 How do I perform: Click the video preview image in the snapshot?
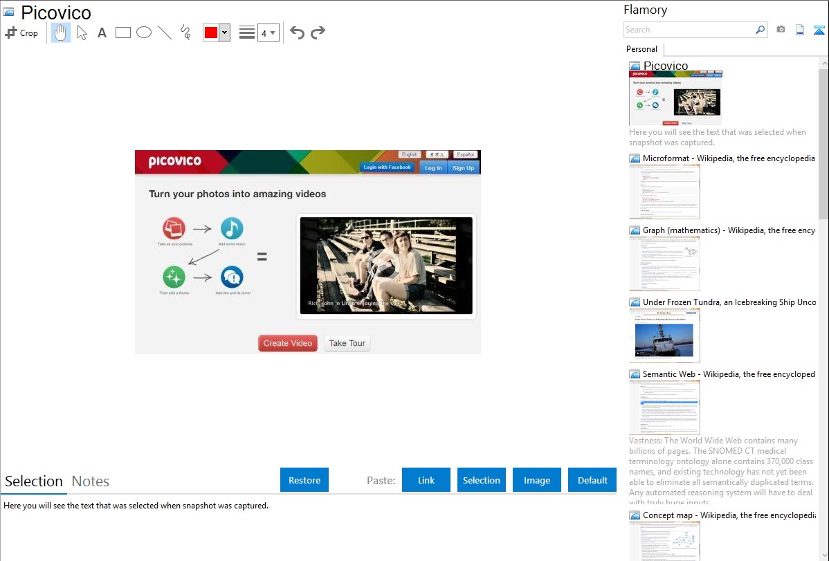tap(386, 266)
